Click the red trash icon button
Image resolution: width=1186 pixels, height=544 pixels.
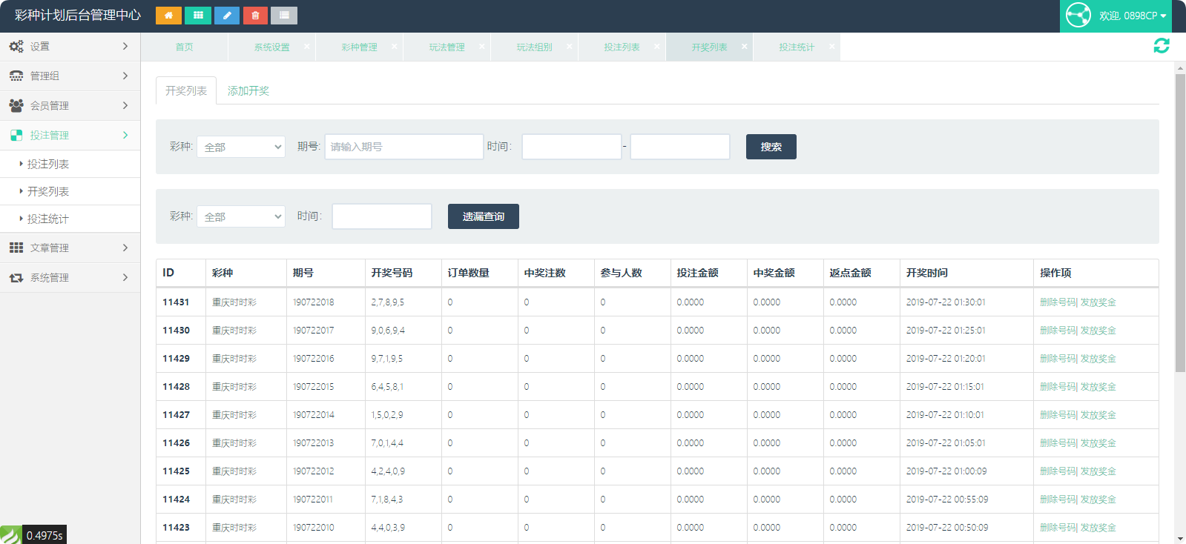click(x=255, y=16)
